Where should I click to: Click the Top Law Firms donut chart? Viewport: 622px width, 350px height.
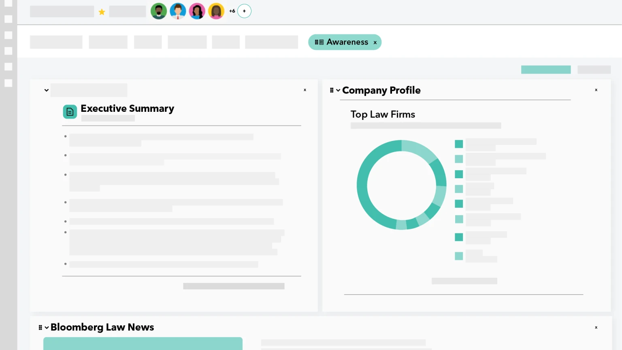401,185
